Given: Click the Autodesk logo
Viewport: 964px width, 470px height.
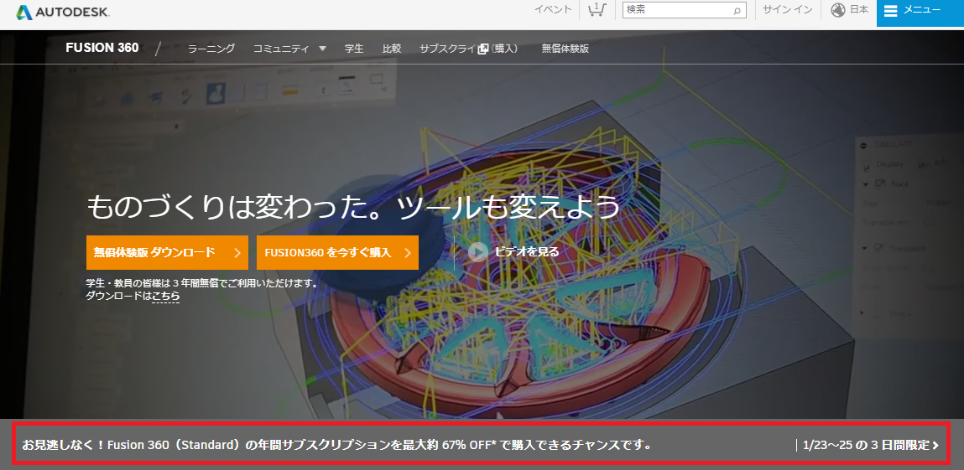Looking at the screenshot, I should coord(63,12).
